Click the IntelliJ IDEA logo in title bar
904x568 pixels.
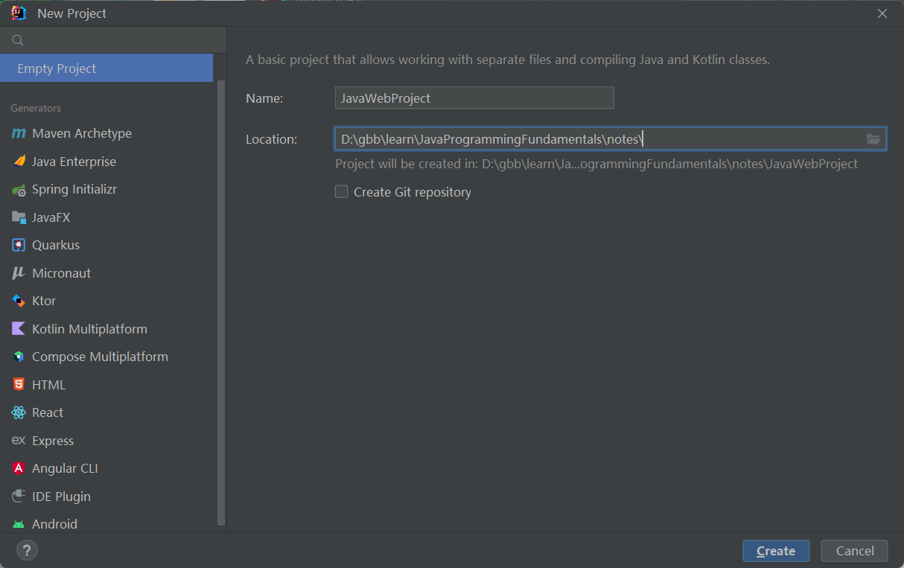pyautogui.click(x=19, y=13)
